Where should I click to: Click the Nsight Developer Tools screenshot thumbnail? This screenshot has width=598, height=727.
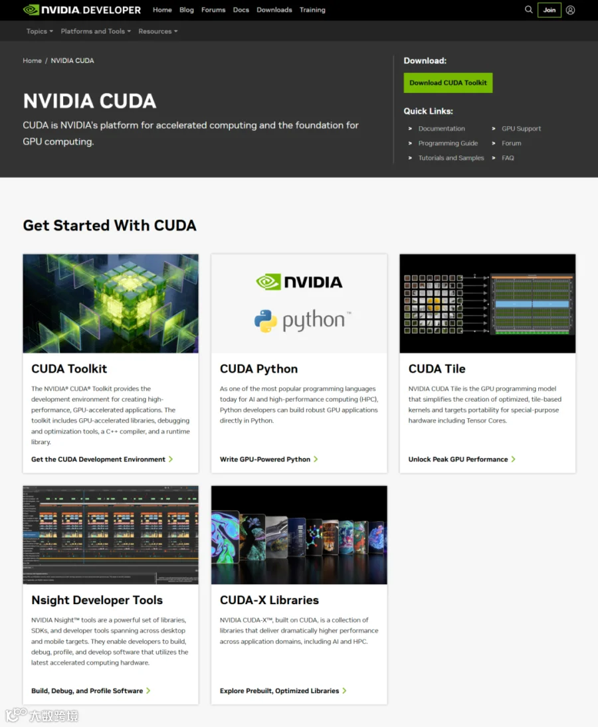point(110,535)
